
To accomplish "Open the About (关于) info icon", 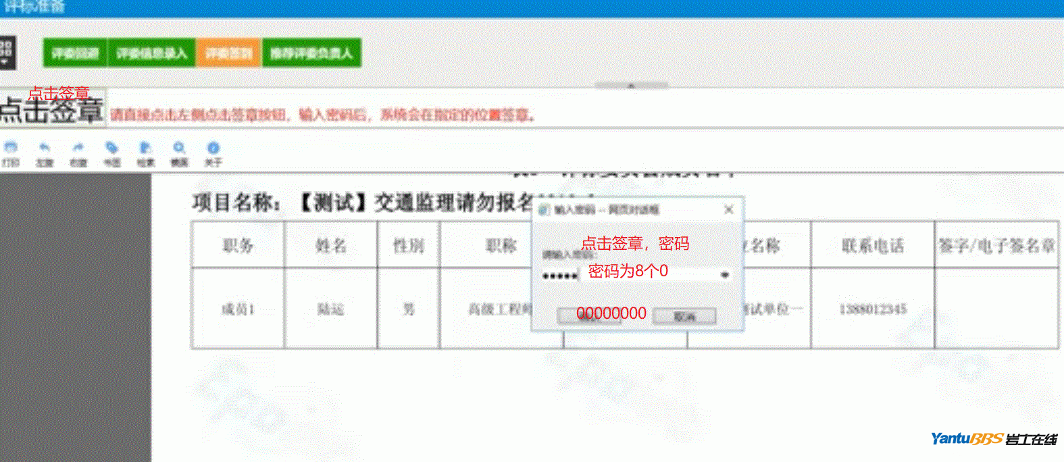I will 213,148.
